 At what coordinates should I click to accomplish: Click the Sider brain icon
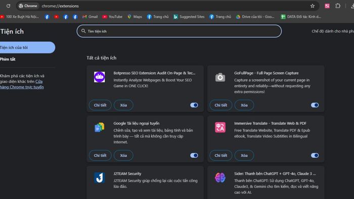pos(220,178)
